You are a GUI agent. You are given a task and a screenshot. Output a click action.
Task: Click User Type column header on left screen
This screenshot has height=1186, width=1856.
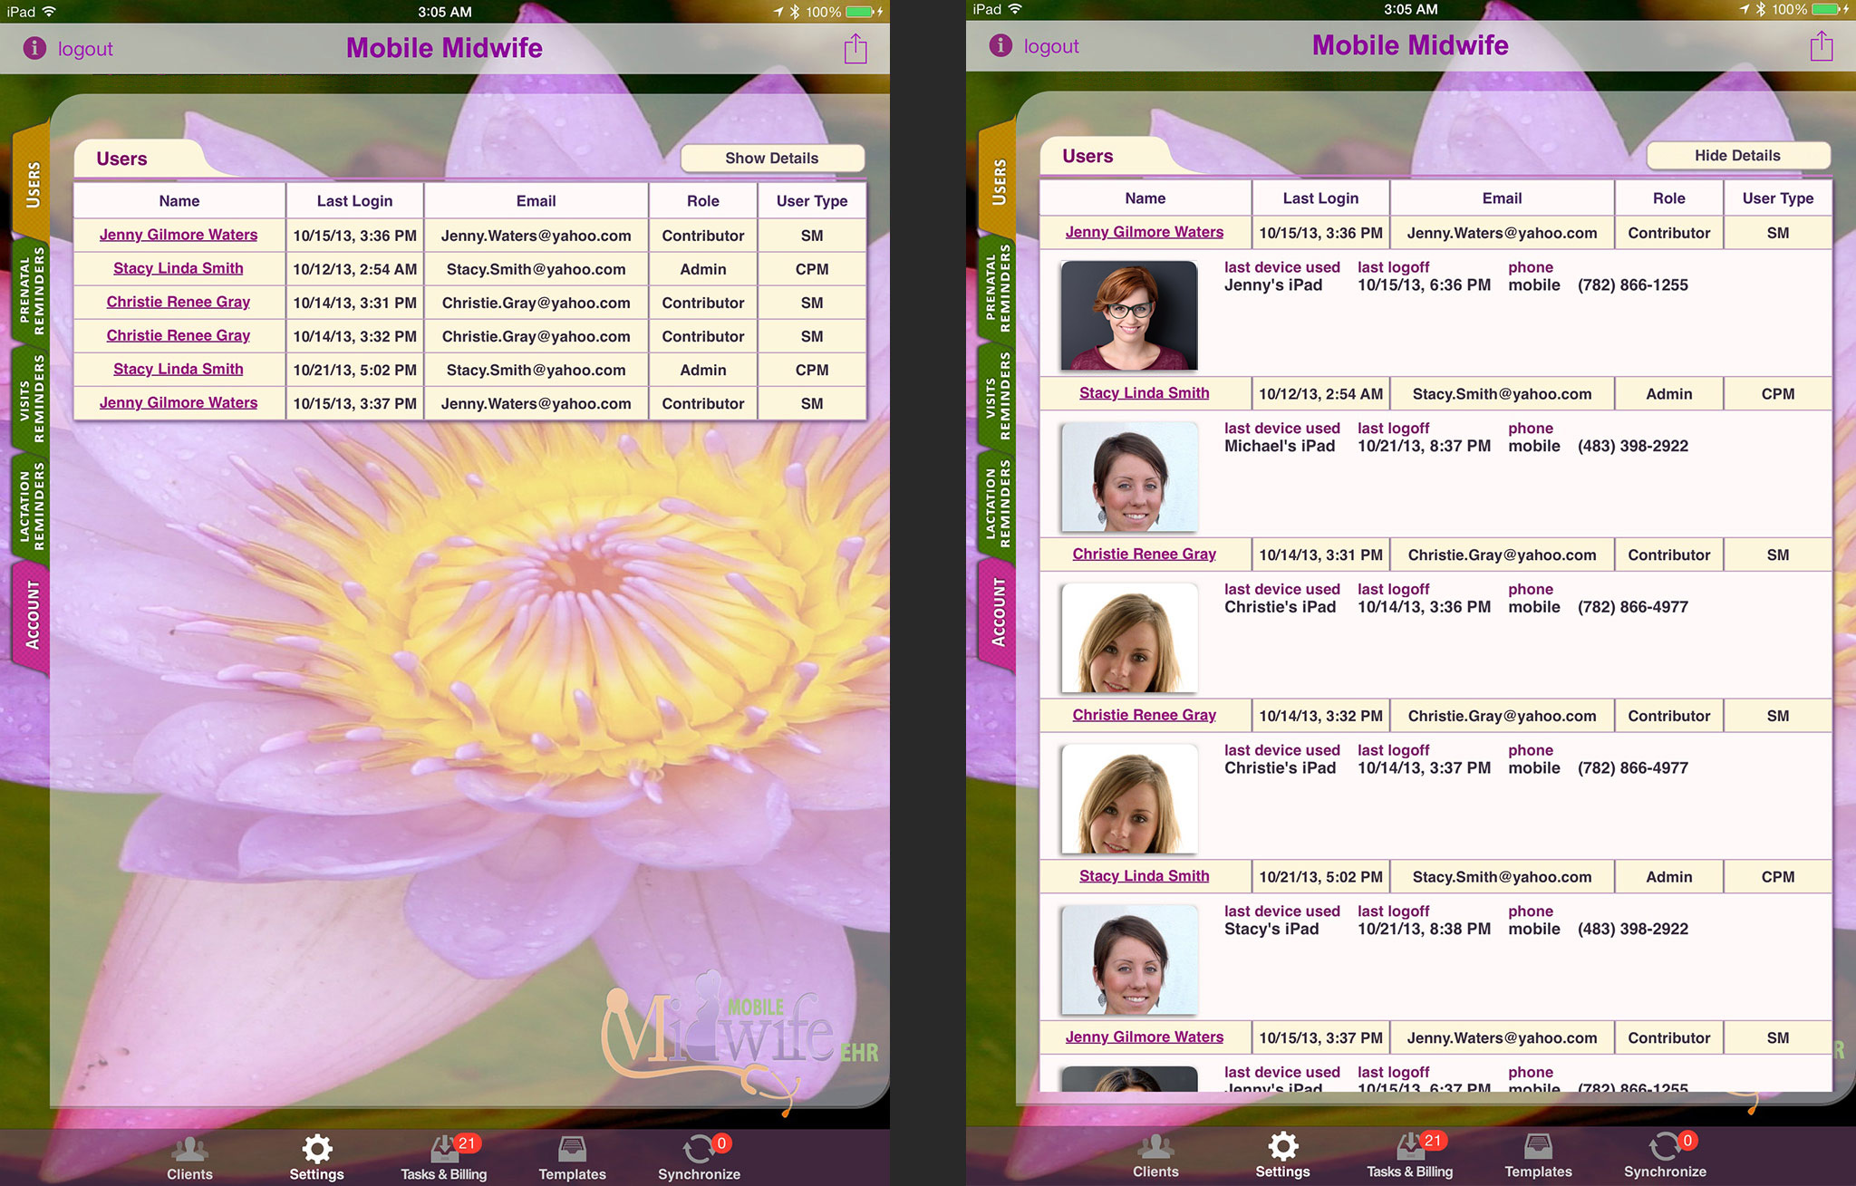(812, 201)
